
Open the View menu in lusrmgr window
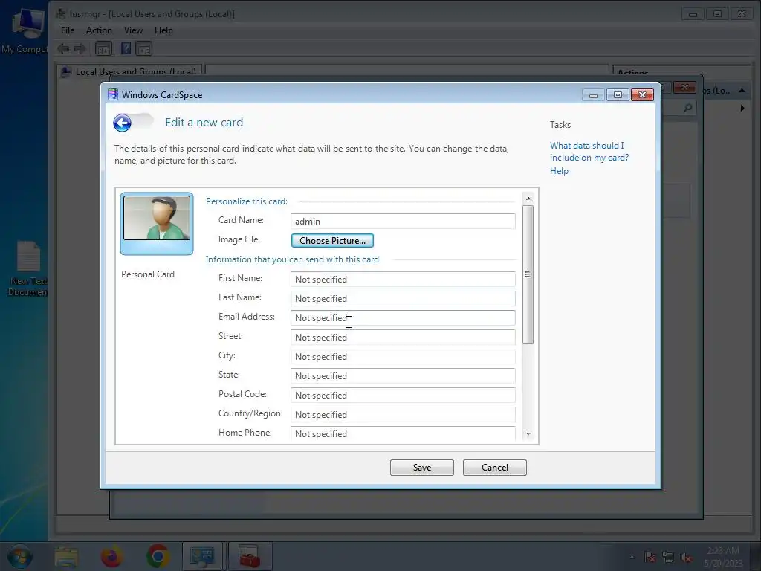click(133, 30)
